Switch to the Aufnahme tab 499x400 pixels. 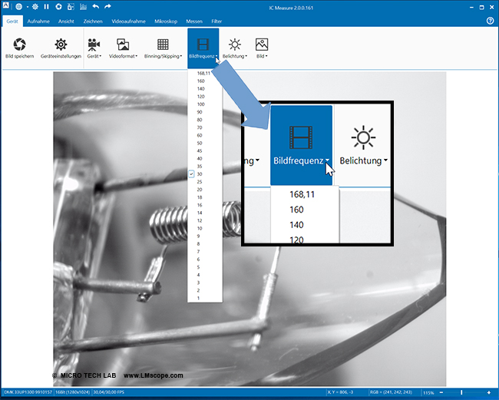(x=38, y=21)
